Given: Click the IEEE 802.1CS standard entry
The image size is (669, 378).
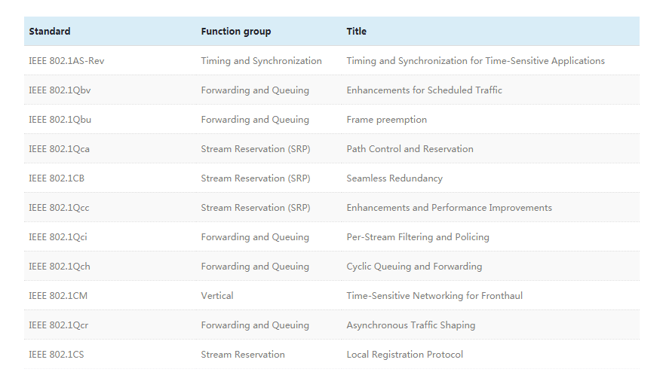Looking at the screenshot, I should (x=57, y=355).
